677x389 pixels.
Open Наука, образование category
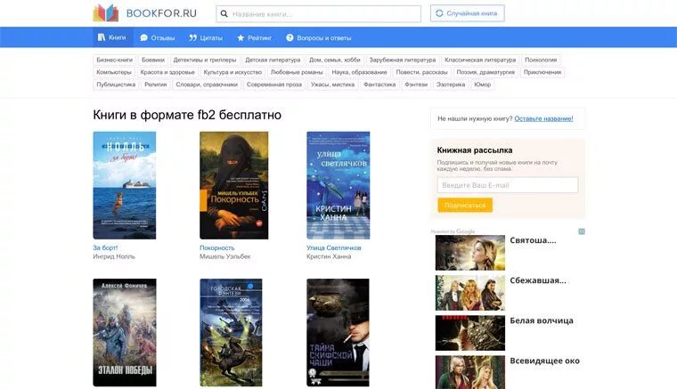pyautogui.click(x=359, y=72)
